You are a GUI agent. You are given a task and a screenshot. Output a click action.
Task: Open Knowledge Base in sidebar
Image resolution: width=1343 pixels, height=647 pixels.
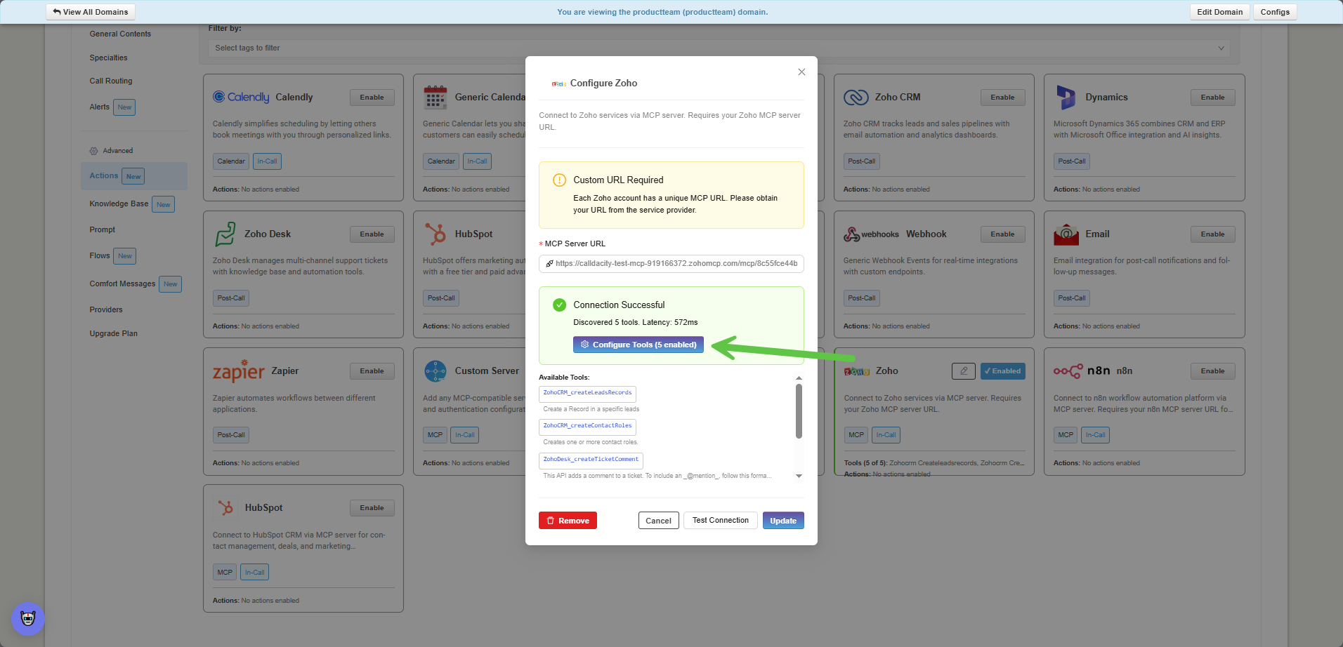pyautogui.click(x=119, y=204)
